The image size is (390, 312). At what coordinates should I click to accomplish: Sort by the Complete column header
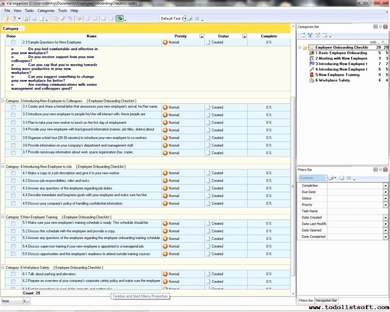click(x=269, y=36)
